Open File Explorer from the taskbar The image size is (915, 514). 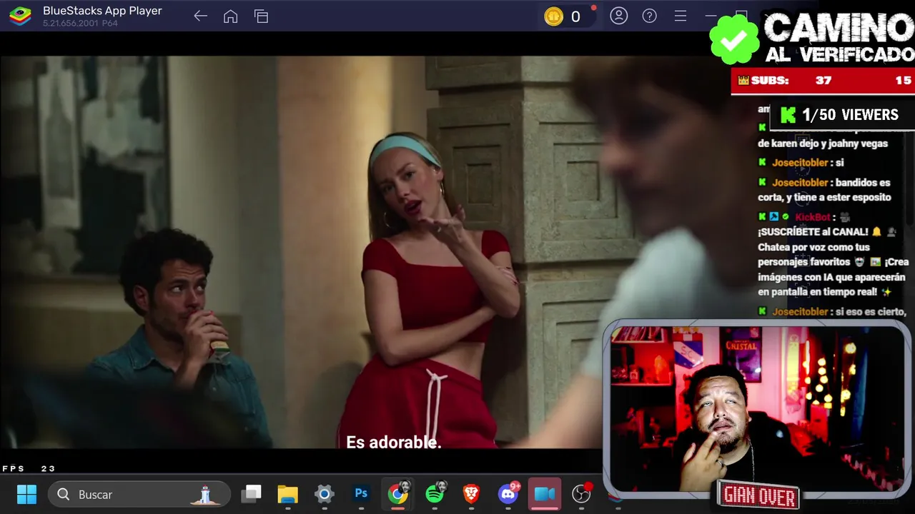click(x=287, y=494)
